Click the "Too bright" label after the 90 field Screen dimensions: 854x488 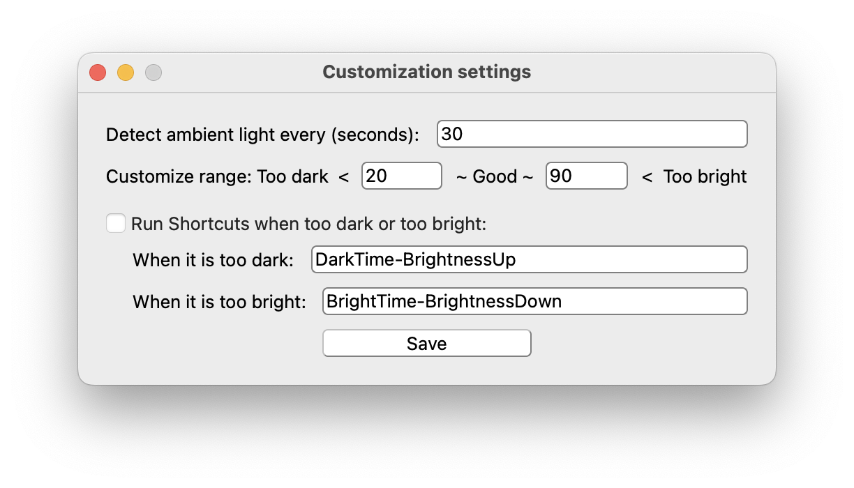[705, 176]
